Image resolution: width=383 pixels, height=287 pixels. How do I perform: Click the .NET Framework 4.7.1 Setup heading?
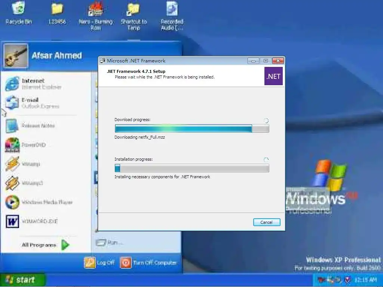(x=136, y=71)
